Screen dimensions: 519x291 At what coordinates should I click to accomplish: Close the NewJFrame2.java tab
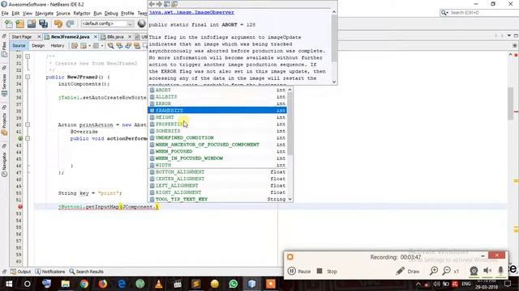pyautogui.click(x=96, y=36)
